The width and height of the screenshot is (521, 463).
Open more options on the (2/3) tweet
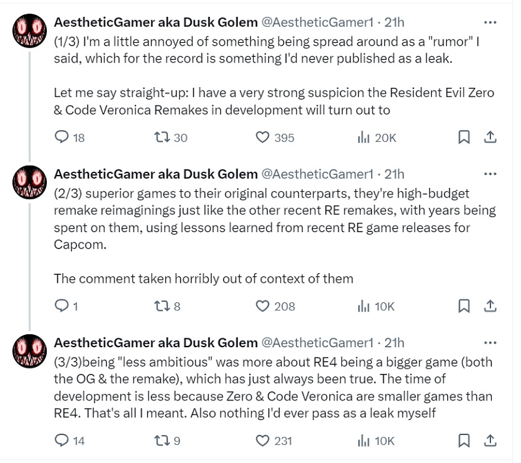coord(490,174)
